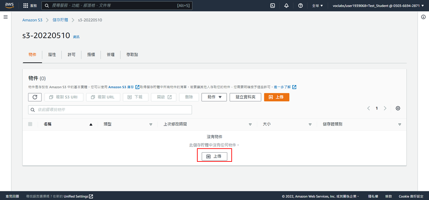Click the 複製 S3 URI button
Viewport: 429px width, 200px height.
coord(63,97)
